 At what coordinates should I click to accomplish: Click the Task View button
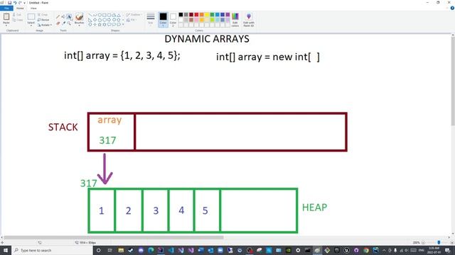[x=109, y=250]
